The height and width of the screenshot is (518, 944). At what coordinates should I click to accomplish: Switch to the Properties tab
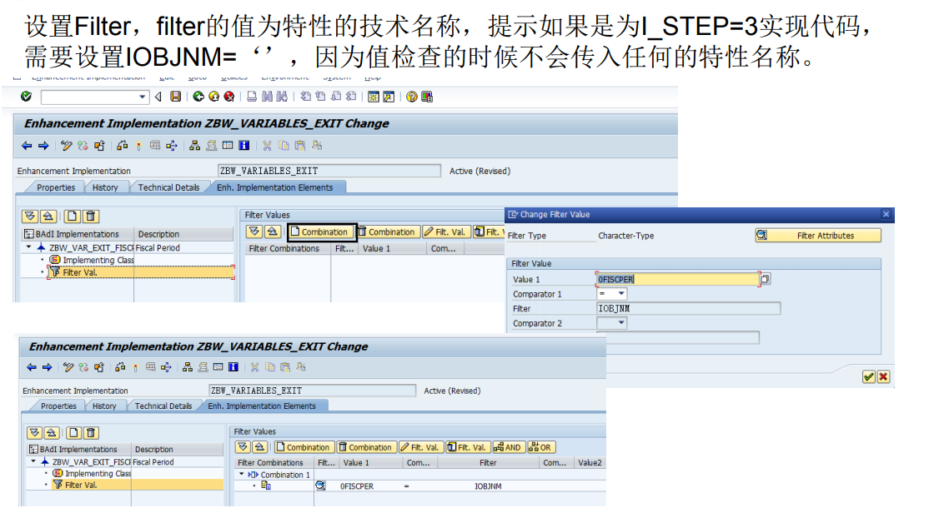click(x=55, y=187)
